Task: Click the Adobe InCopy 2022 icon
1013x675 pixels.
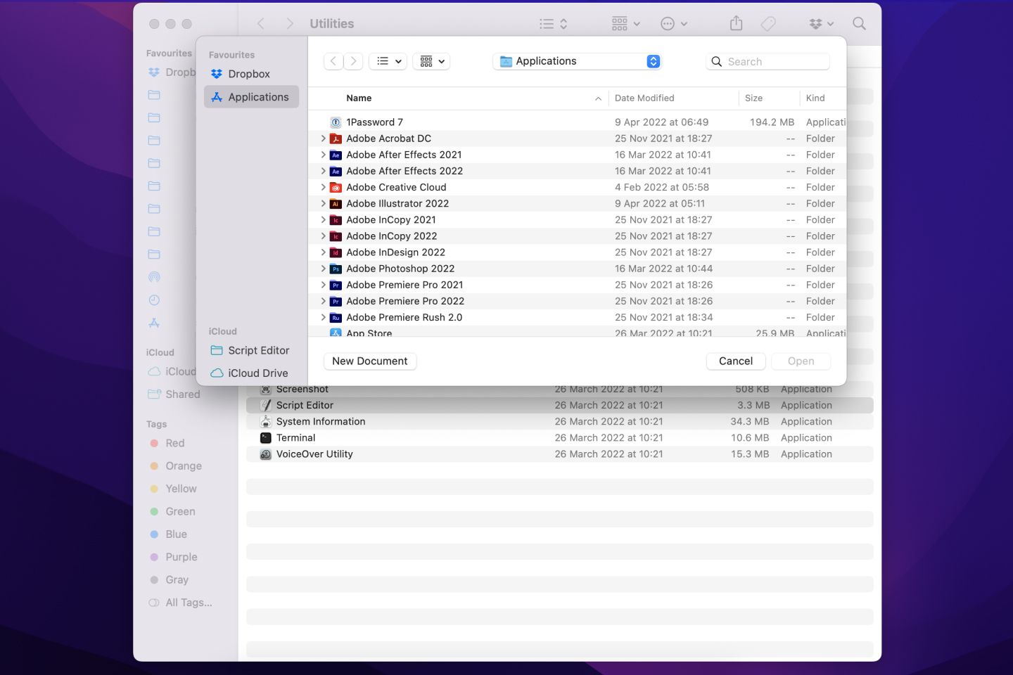Action: [x=336, y=236]
